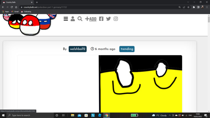Open the Chrome extensions puzzle icon

coord(194,7)
